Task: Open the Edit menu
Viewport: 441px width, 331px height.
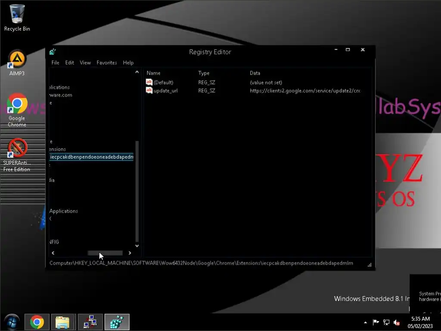Action: [x=69, y=62]
